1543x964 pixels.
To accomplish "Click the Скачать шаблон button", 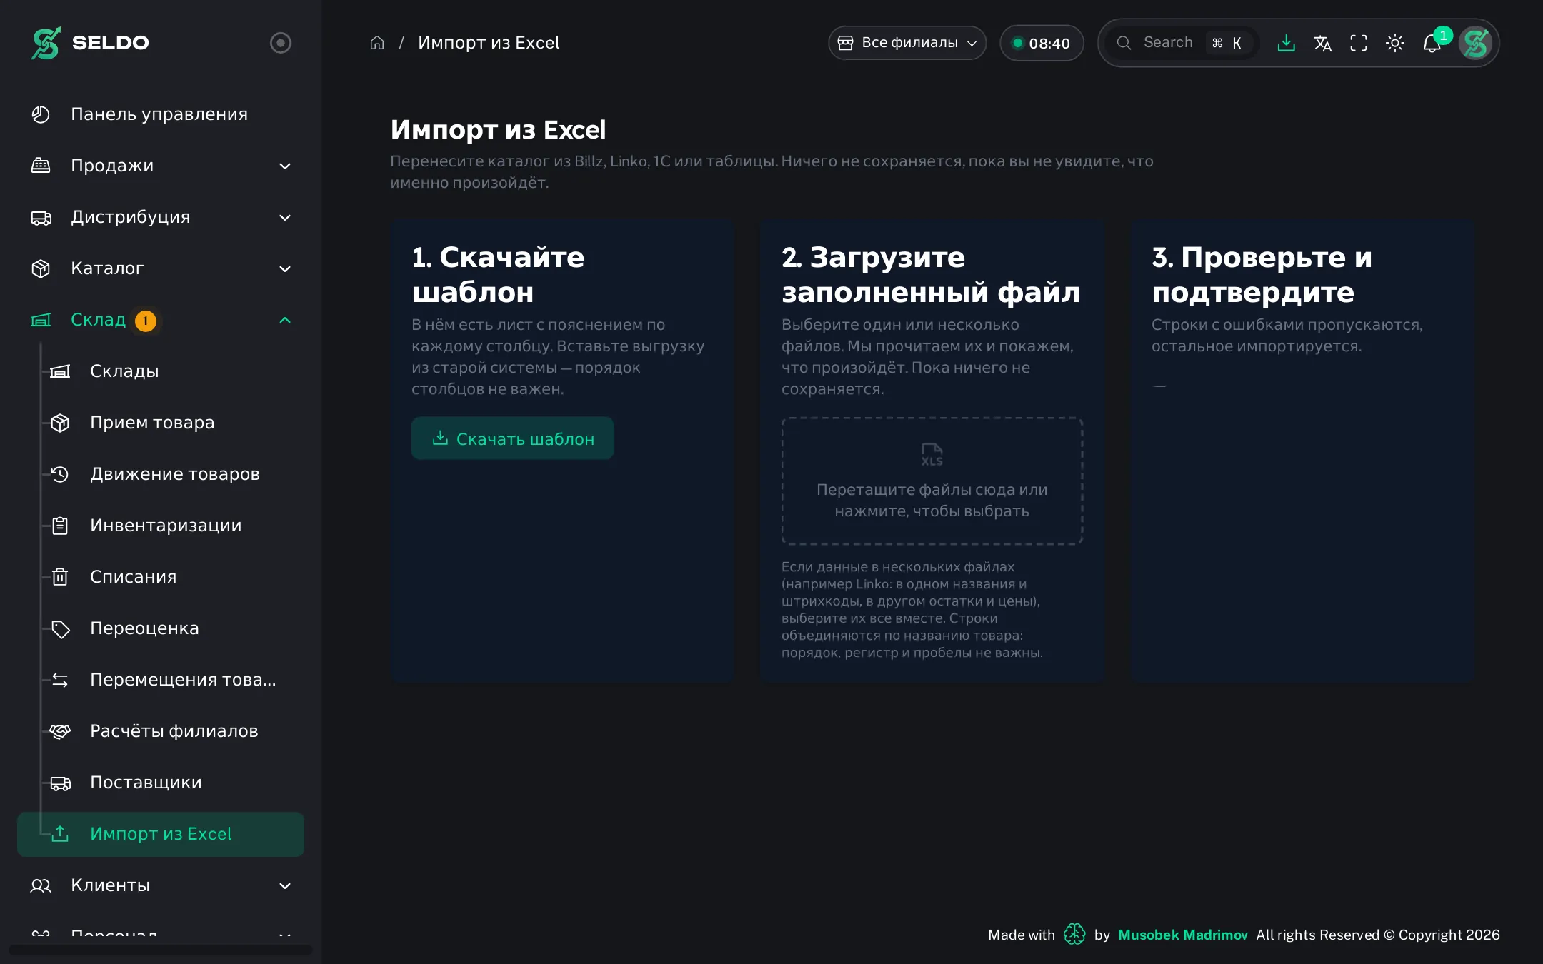I will click(512, 438).
